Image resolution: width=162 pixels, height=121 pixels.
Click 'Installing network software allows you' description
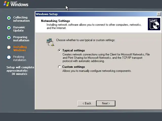coord(94,26)
